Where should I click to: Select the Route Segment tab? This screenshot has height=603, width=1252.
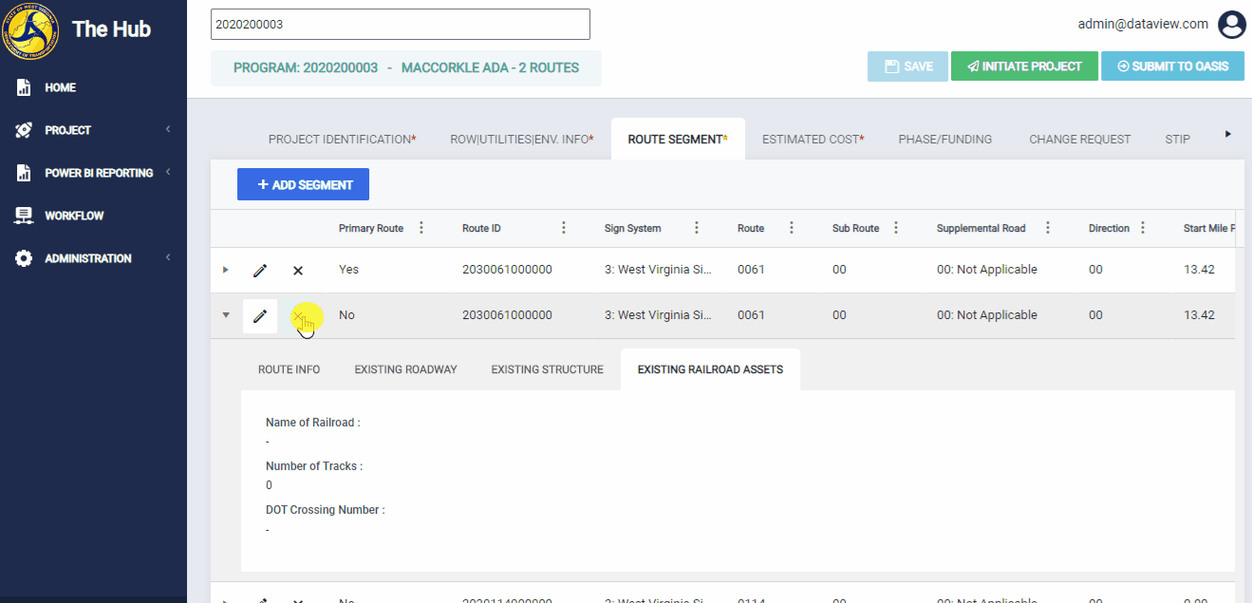point(678,139)
